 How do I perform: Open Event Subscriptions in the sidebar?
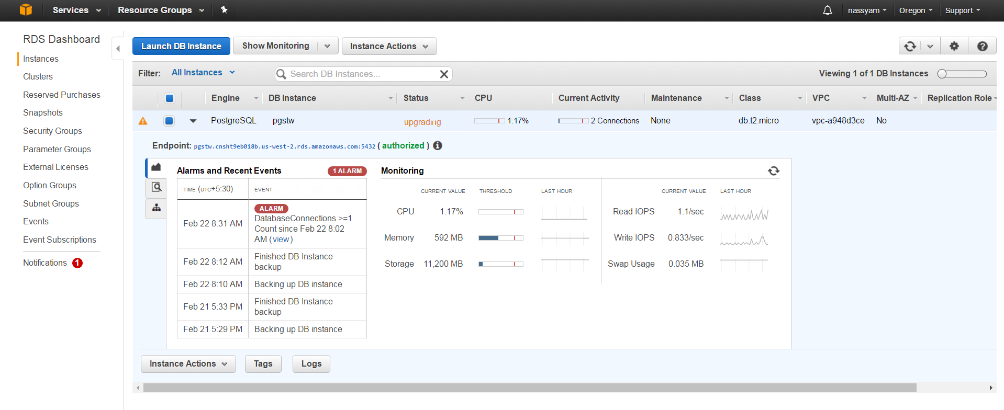point(60,240)
